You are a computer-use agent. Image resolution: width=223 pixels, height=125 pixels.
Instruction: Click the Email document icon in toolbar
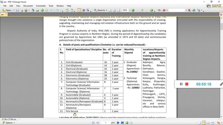coord(26,10)
